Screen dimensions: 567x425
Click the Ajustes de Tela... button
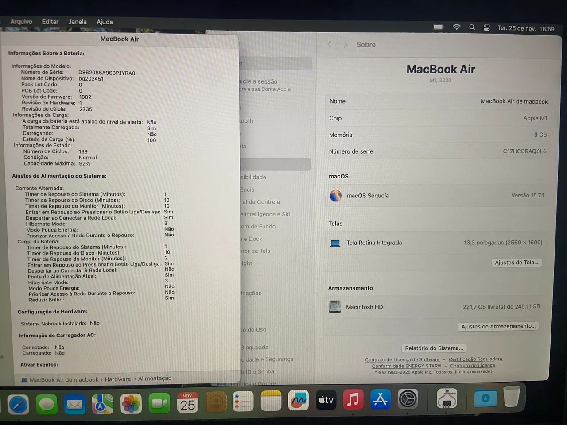pos(517,263)
